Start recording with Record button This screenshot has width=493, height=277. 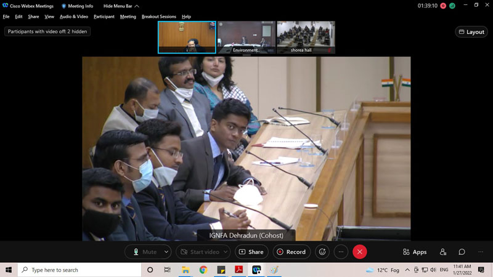click(x=291, y=252)
